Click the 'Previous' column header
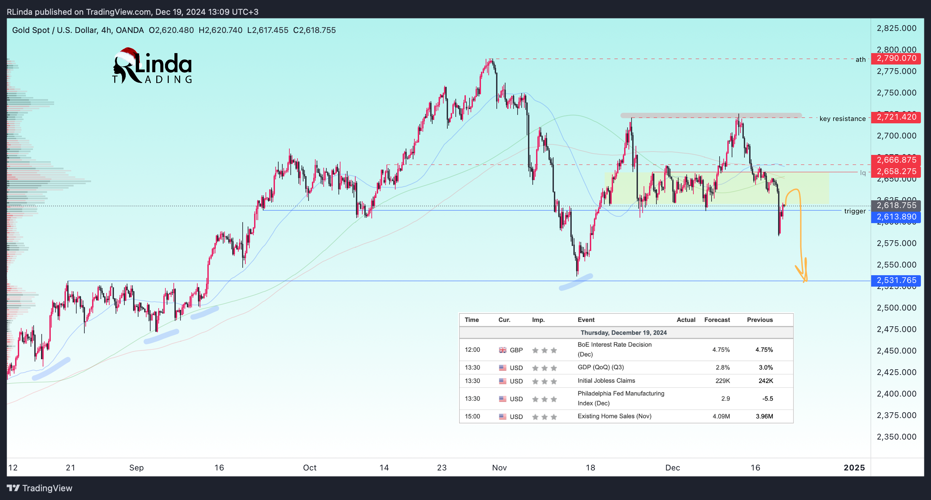This screenshot has width=931, height=500. click(x=760, y=320)
